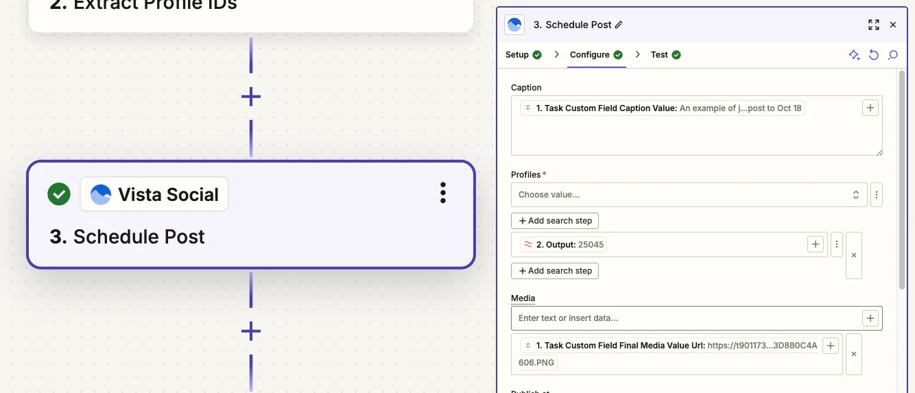Click the first '+ Add search step' button

pos(555,221)
